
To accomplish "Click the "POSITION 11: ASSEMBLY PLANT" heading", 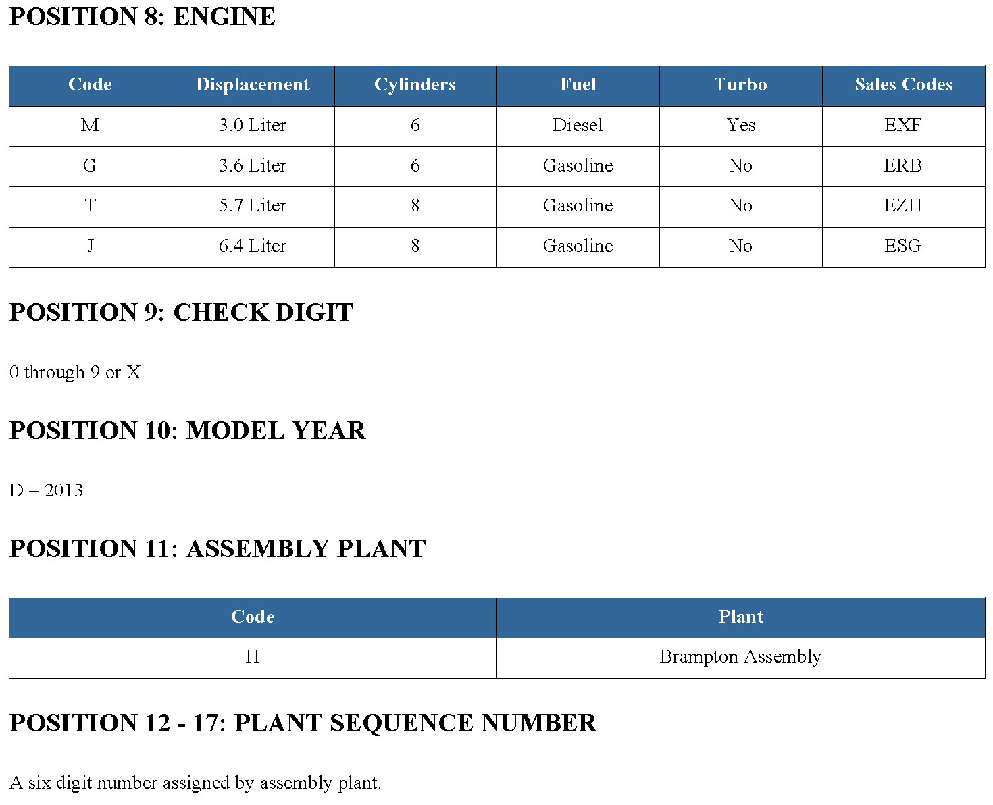I will [218, 549].
